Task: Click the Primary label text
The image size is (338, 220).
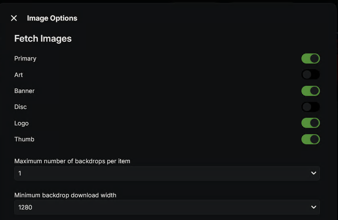Action: tap(25, 58)
